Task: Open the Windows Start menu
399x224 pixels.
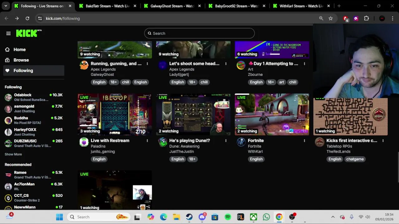Action: tap(59, 217)
